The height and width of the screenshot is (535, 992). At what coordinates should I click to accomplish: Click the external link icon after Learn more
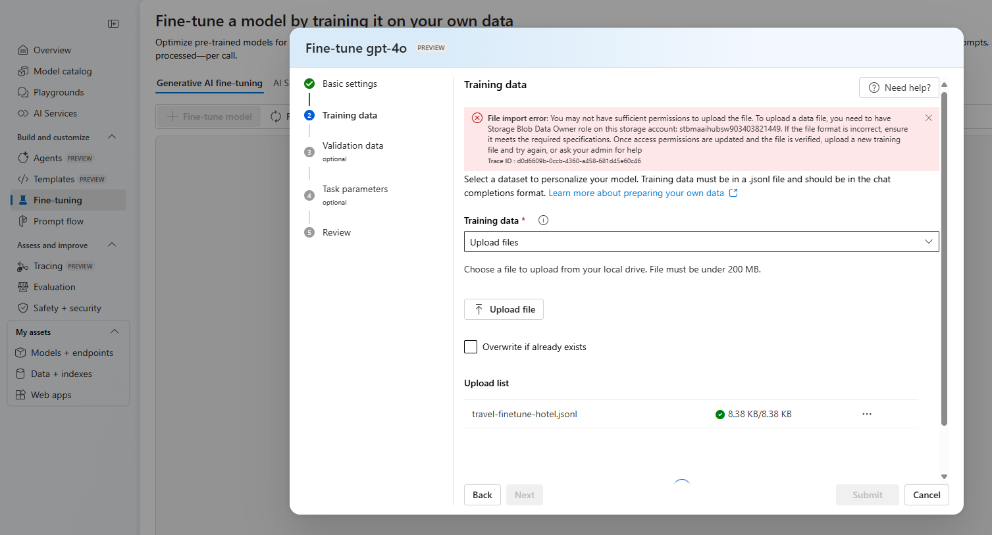click(x=733, y=193)
